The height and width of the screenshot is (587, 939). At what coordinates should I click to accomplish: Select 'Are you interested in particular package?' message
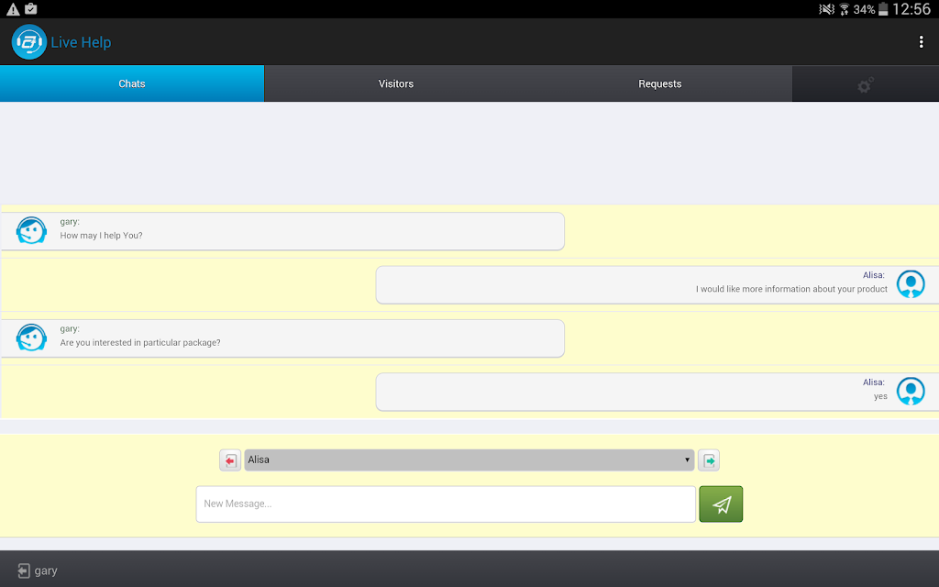pos(282,338)
